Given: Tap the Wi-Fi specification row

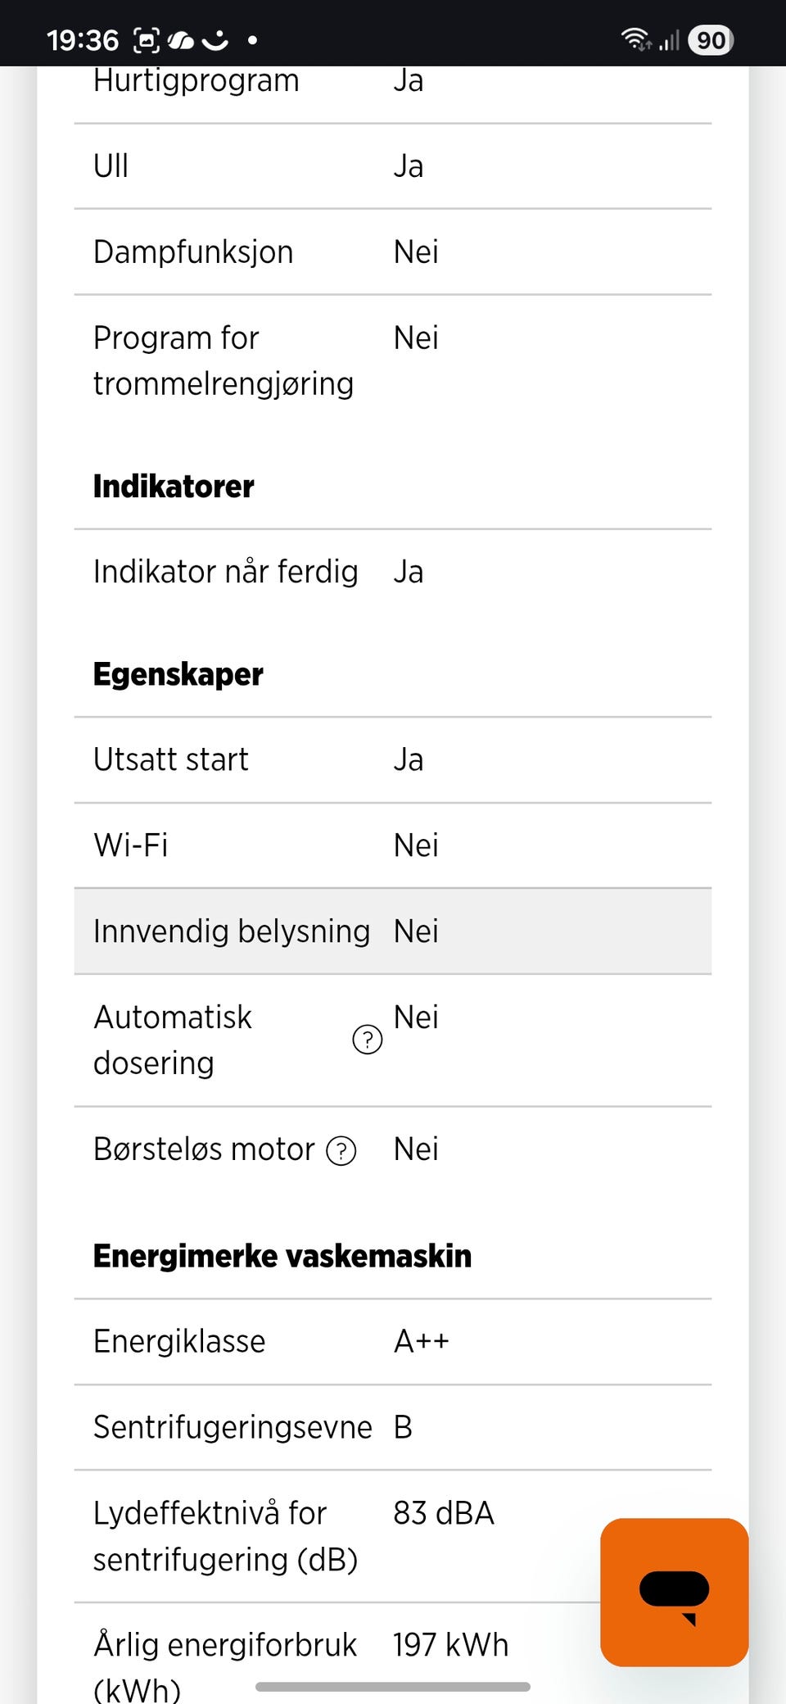Looking at the screenshot, I should click(x=393, y=845).
